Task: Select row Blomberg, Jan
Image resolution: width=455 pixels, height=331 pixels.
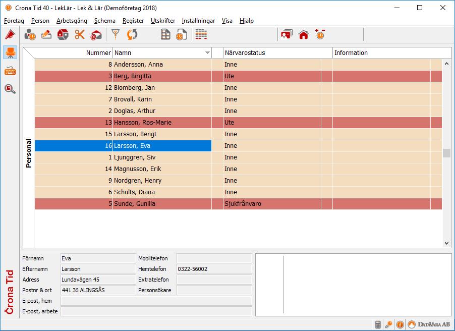Action: tap(238, 88)
